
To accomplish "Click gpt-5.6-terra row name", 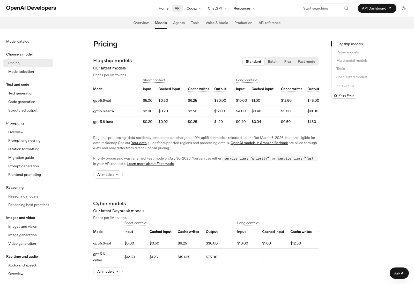I will pos(103,111).
